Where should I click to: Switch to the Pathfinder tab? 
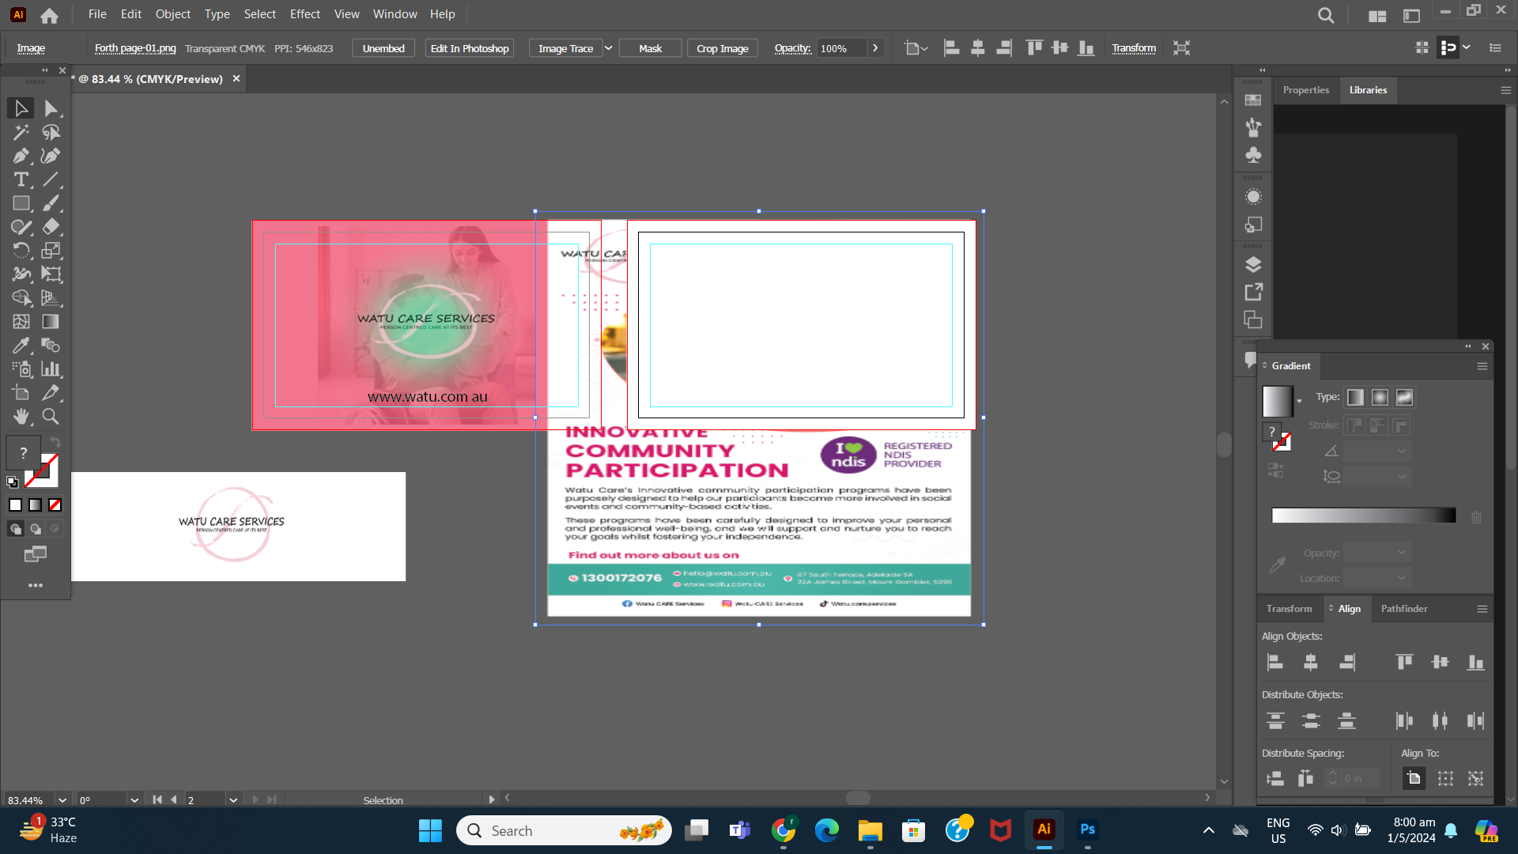tap(1403, 609)
